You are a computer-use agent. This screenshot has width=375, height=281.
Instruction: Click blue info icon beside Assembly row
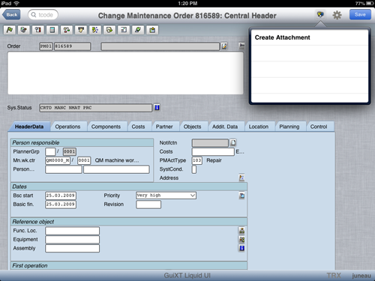click(241, 248)
